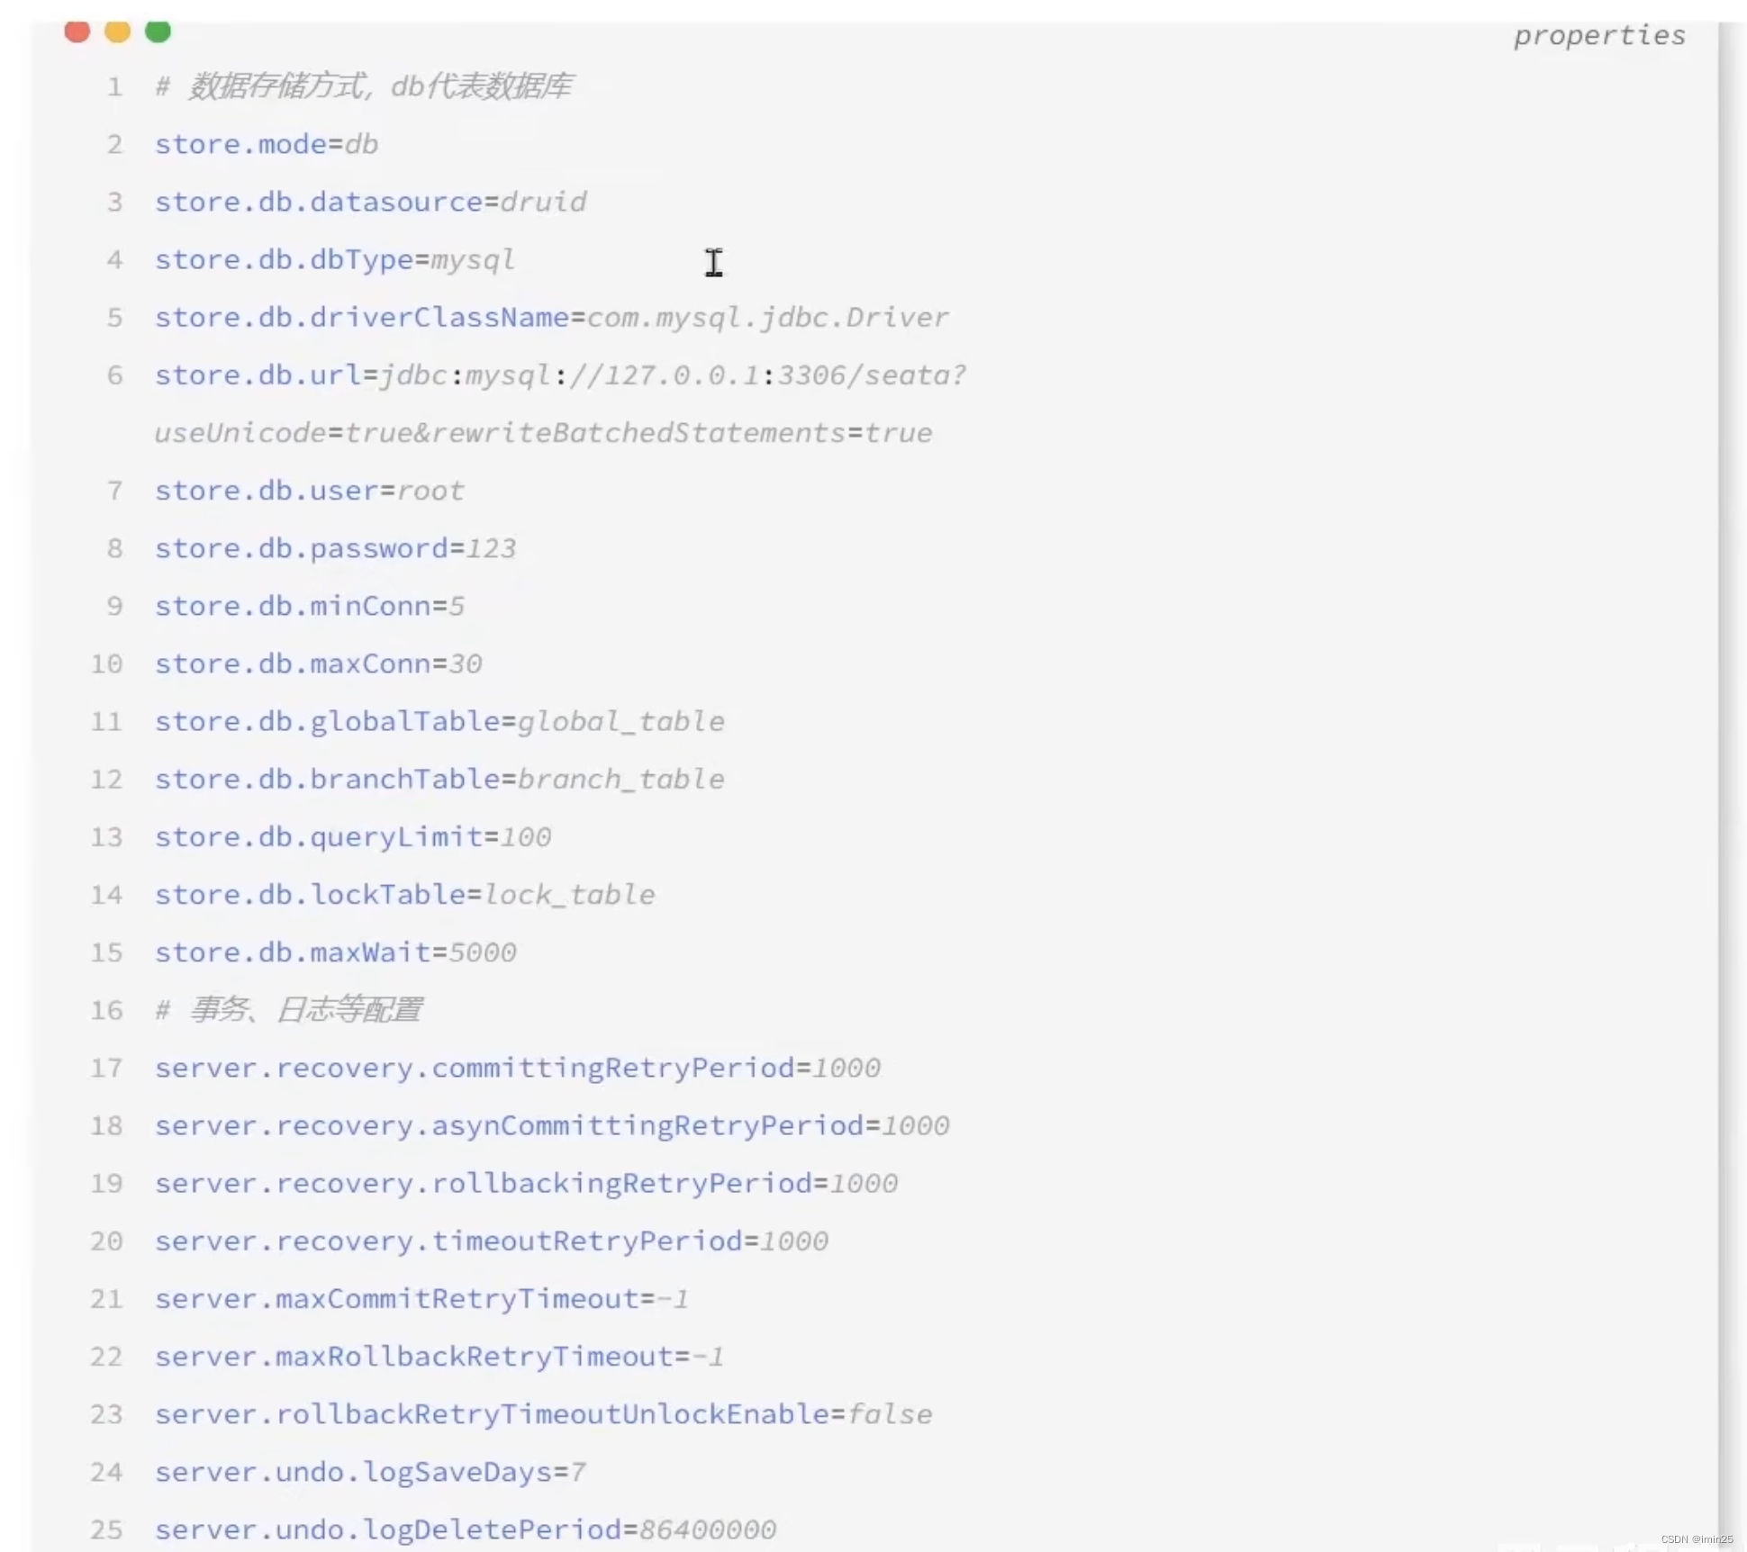Click the 'properties' language label
Image resolution: width=1747 pixels, height=1552 pixels.
1598,36
